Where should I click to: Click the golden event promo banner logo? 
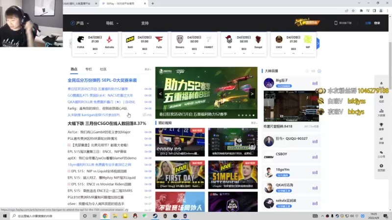point(307,22)
